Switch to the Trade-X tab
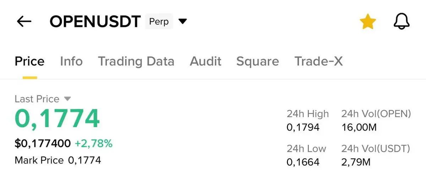Image resolution: width=426 pixels, height=181 pixels. [318, 61]
